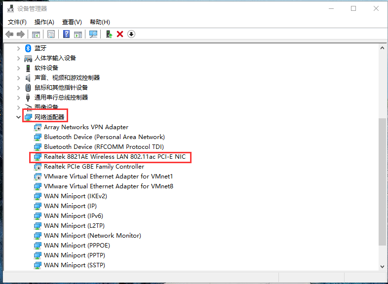Open the 查看(V) menu
The height and width of the screenshot is (284, 388).
tap(72, 22)
